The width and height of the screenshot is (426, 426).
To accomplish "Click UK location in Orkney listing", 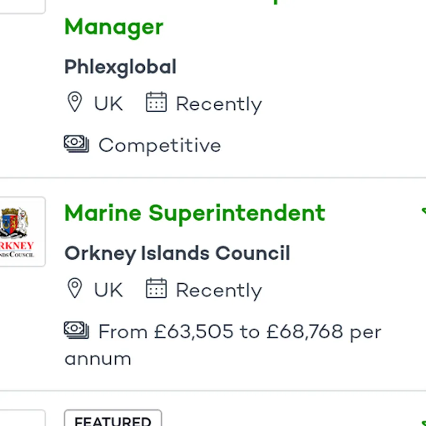I will [108, 290].
